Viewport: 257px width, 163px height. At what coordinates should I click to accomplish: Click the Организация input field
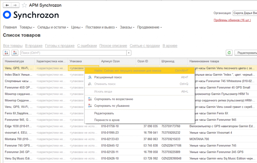click(245, 13)
